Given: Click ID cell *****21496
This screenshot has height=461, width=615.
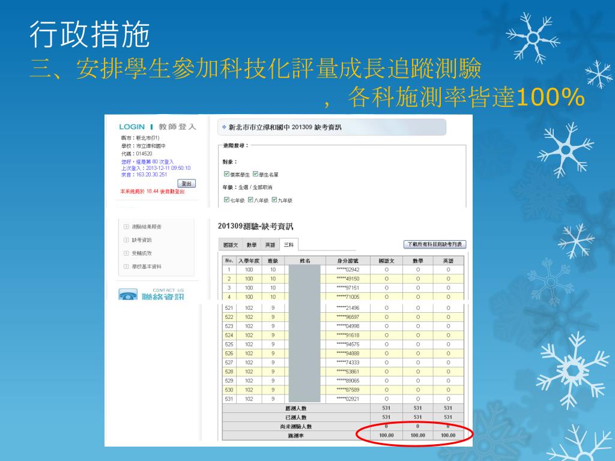Looking at the screenshot, I should [348, 308].
